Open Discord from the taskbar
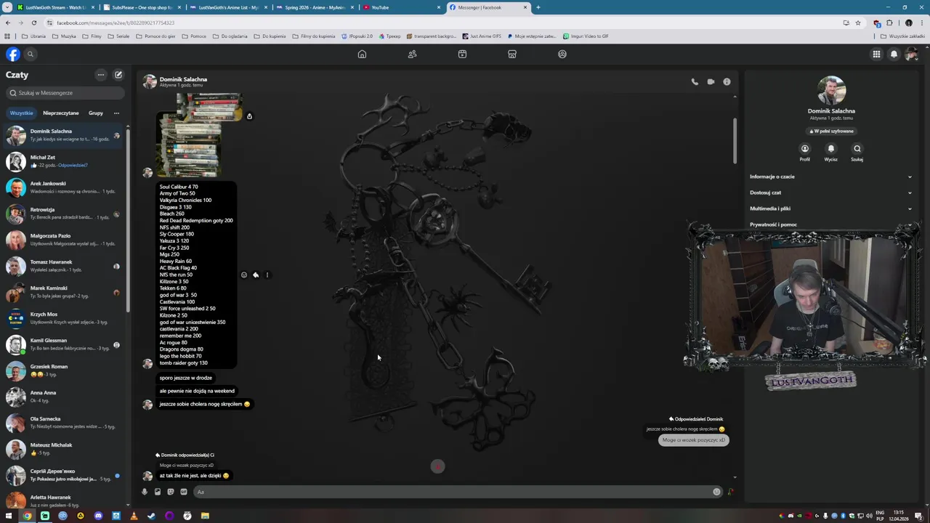The height and width of the screenshot is (523, 930). (x=98, y=516)
